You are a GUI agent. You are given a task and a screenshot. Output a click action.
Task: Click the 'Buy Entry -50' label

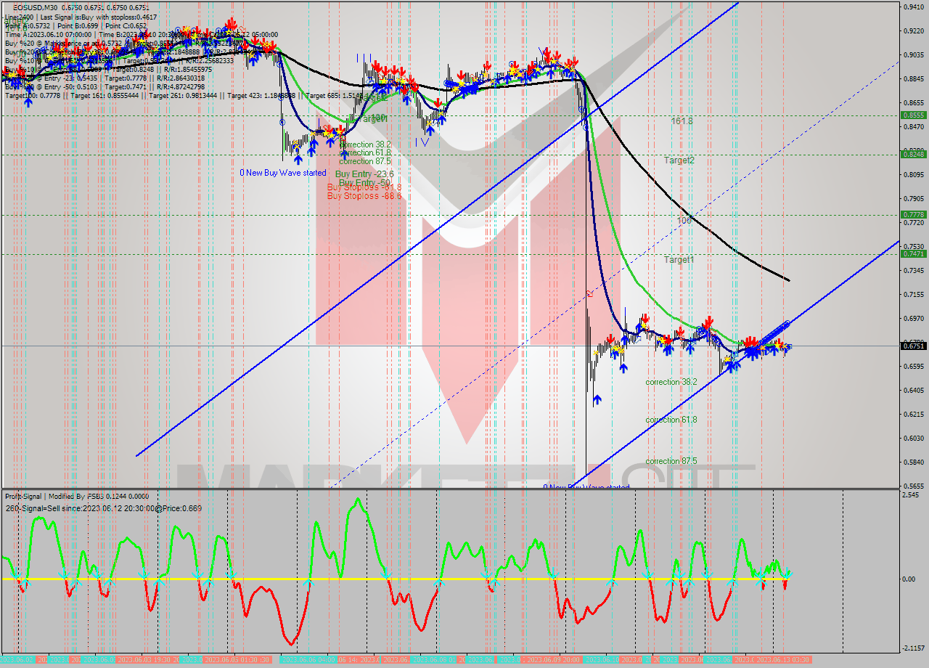(364, 182)
